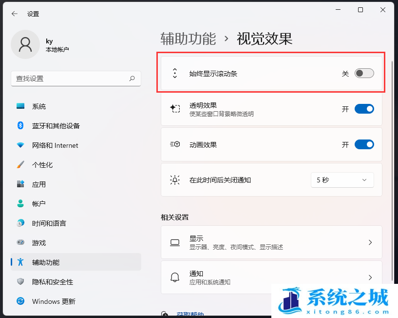The width and height of the screenshot is (398, 318).
Task: Click the 网络和 Internet Wi-Fi icon
Action: (x=20, y=145)
